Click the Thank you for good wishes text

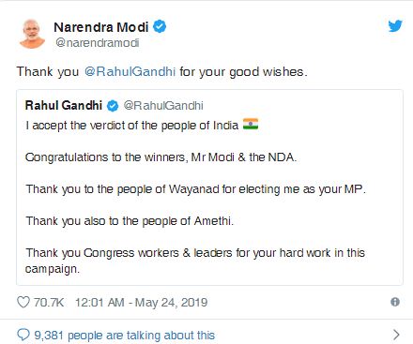pyautogui.click(x=162, y=72)
